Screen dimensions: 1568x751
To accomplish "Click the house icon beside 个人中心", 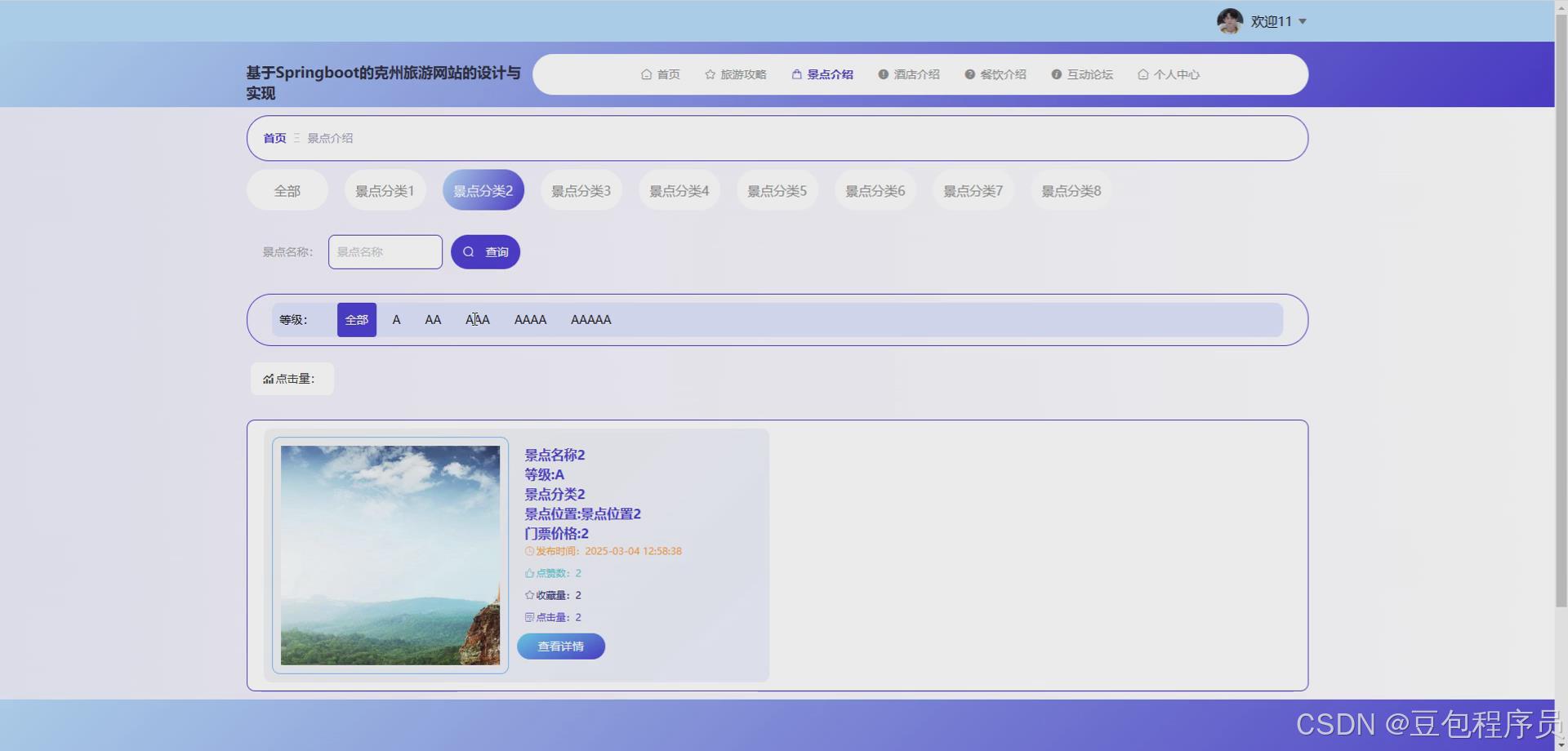I will pyautogui.click(x=1143, y=74).
